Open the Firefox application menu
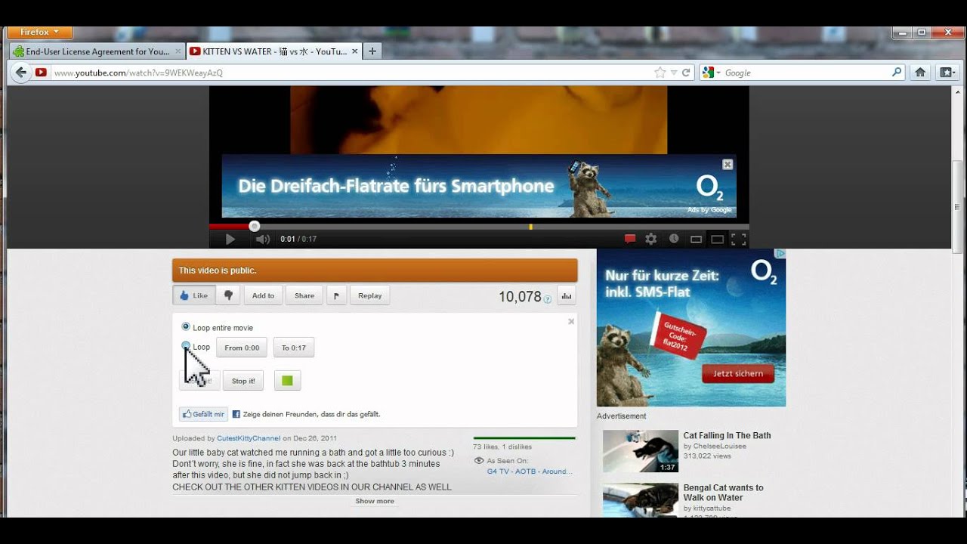This screenshot has width=967, height=544. (x=39, y=32)
